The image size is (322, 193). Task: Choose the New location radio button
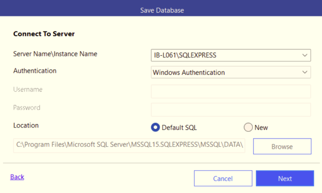(x=248, y=127)
